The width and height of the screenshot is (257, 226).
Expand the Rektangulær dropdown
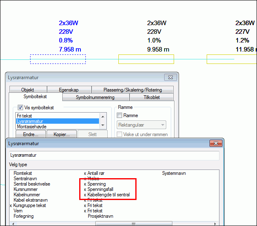(x=141, y=125)
